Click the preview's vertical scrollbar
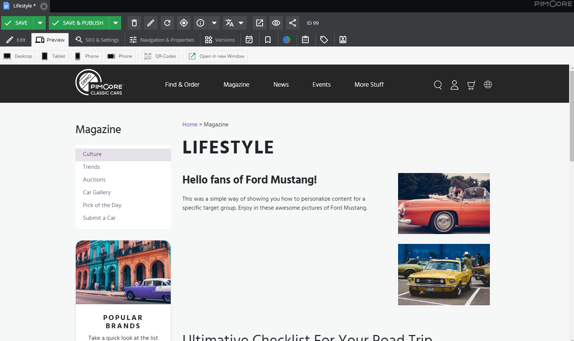The image size is (574, 341). [572, 116]
